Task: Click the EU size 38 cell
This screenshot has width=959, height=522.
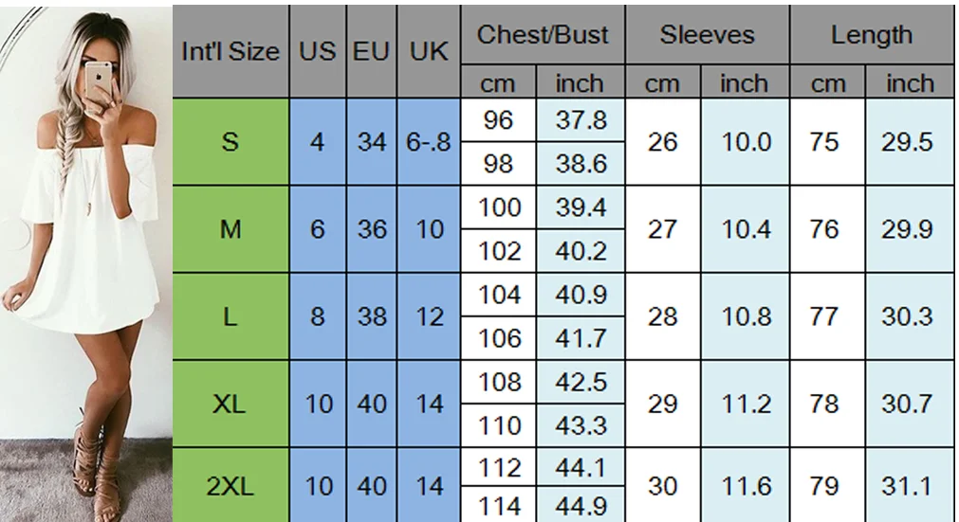Action: tap(371, 316)
